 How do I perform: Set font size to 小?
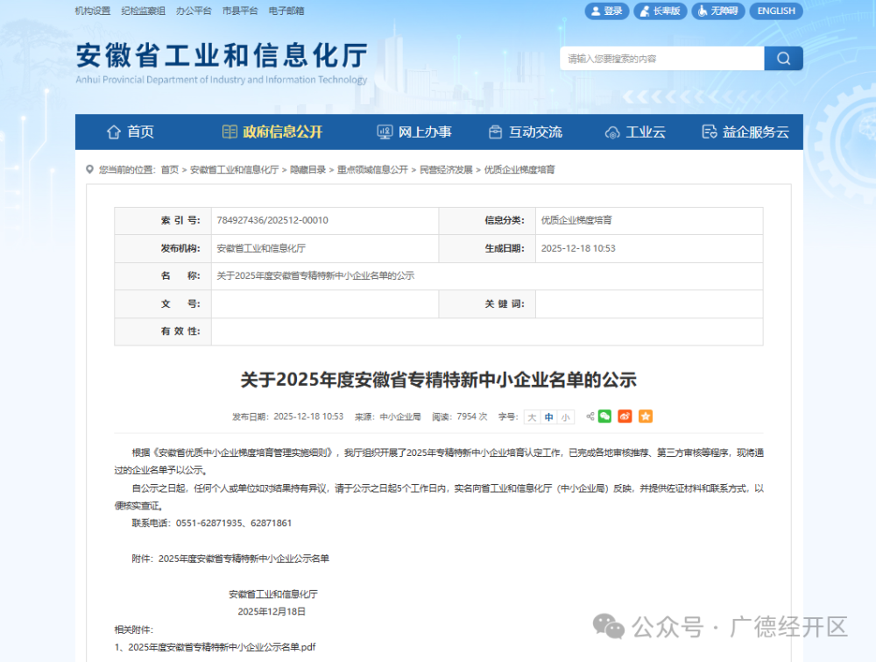[x=565, y=417]
